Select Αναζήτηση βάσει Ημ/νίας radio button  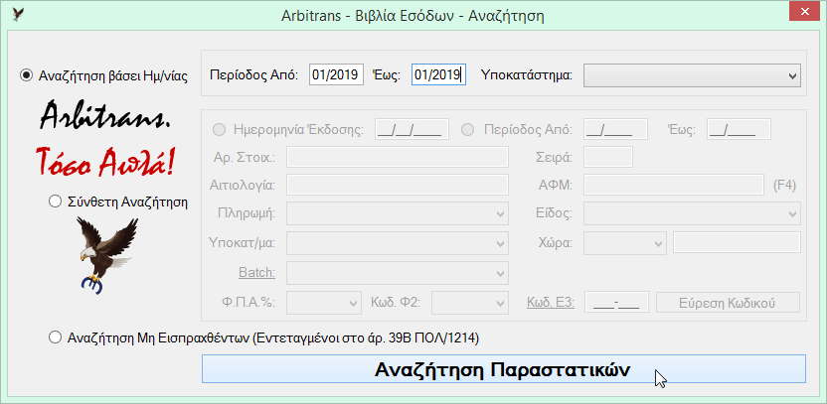tap(25, 75)
